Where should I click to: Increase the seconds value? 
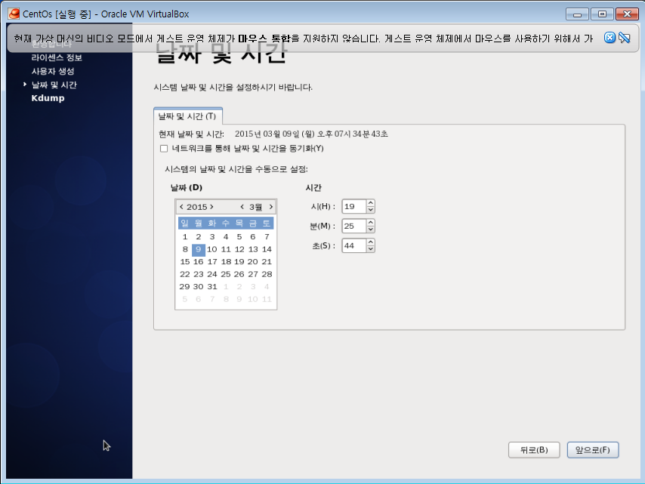pos(371,242)
